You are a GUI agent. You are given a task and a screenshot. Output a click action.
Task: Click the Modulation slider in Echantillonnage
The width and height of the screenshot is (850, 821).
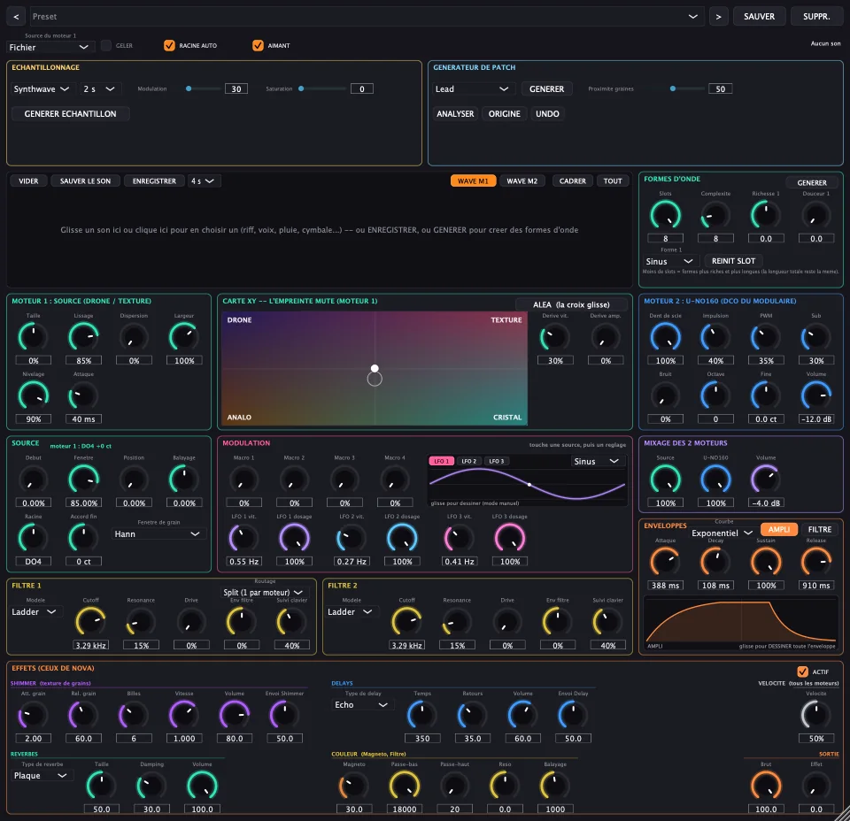point(204,88)
